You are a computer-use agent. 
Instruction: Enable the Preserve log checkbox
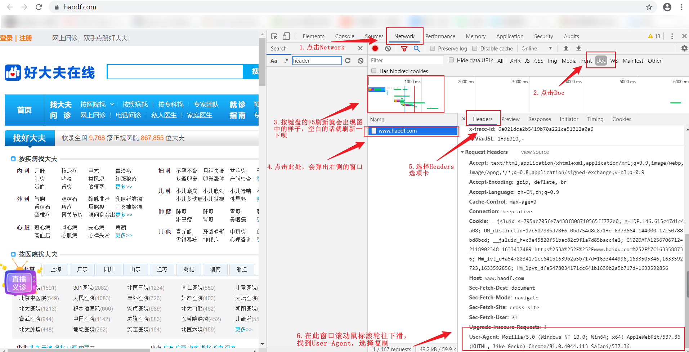[x=432, y=48]
